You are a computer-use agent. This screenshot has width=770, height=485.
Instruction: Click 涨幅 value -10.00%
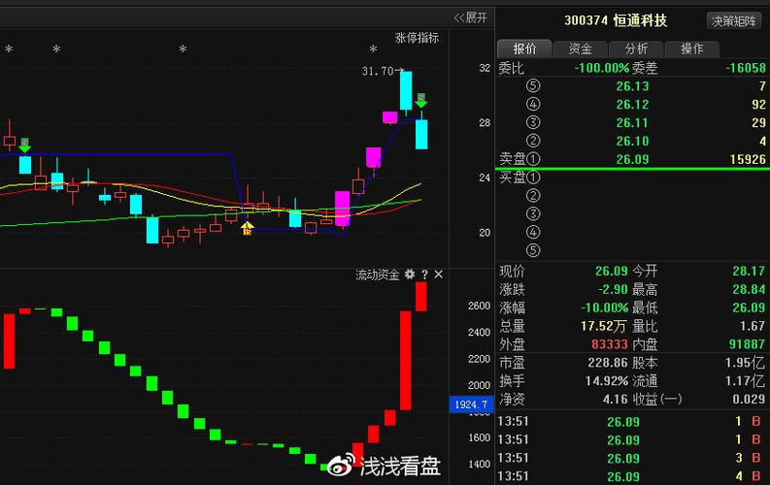coord(604,307)
